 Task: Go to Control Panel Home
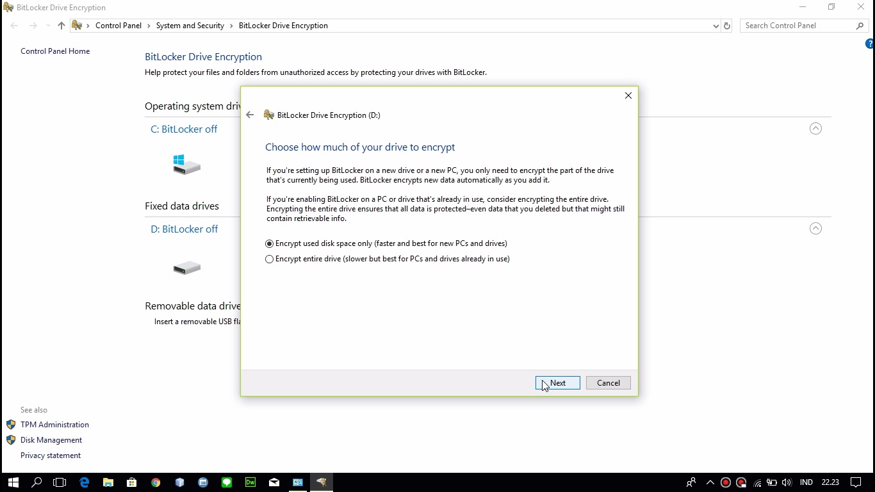click(55, 51)
